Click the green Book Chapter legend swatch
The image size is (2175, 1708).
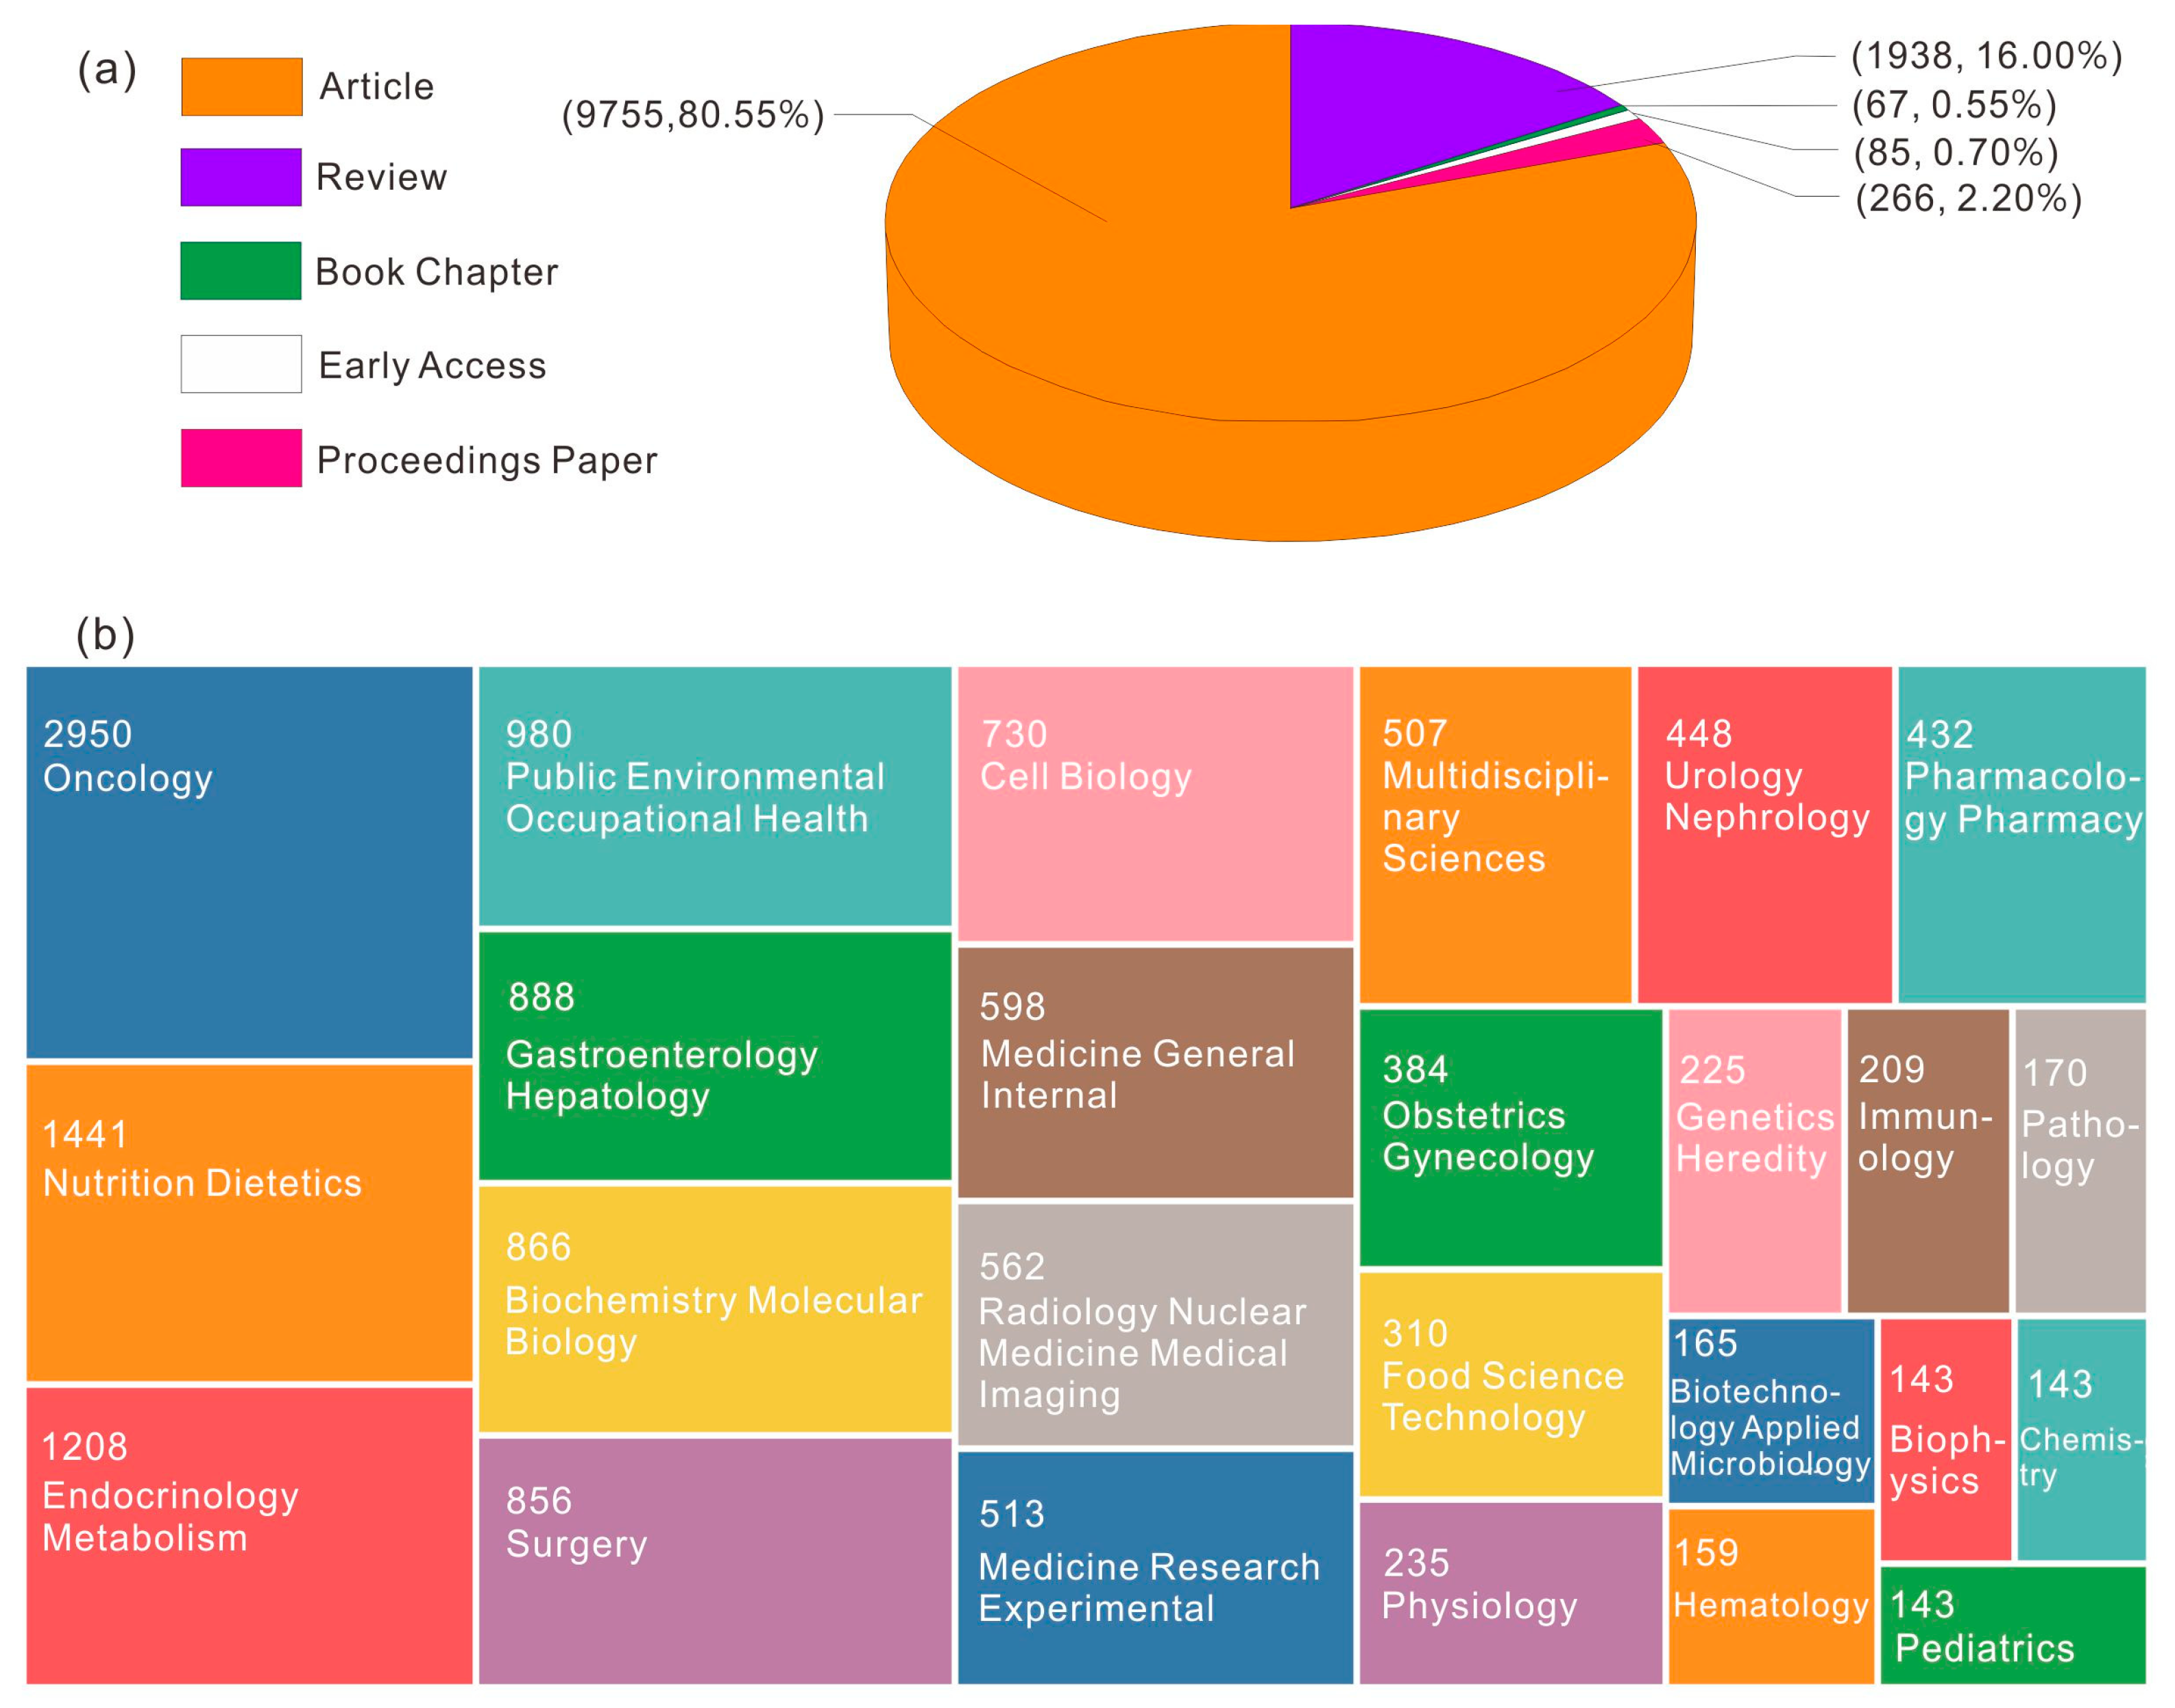(x=241, y=270)
